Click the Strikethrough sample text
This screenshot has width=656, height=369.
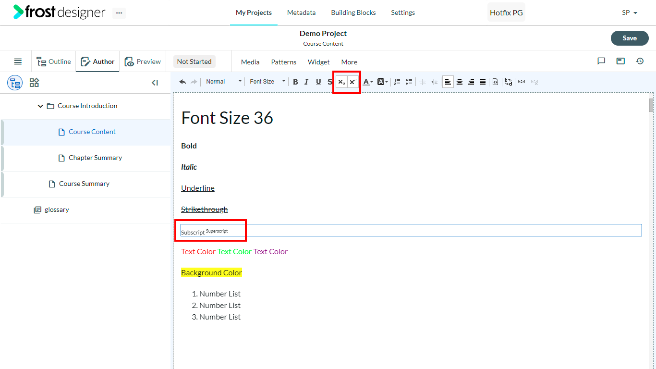pos(205,209)
